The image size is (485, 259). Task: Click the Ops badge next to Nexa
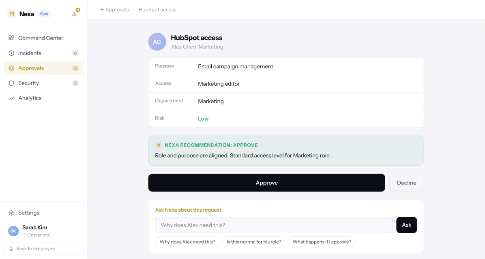(44, 14)
